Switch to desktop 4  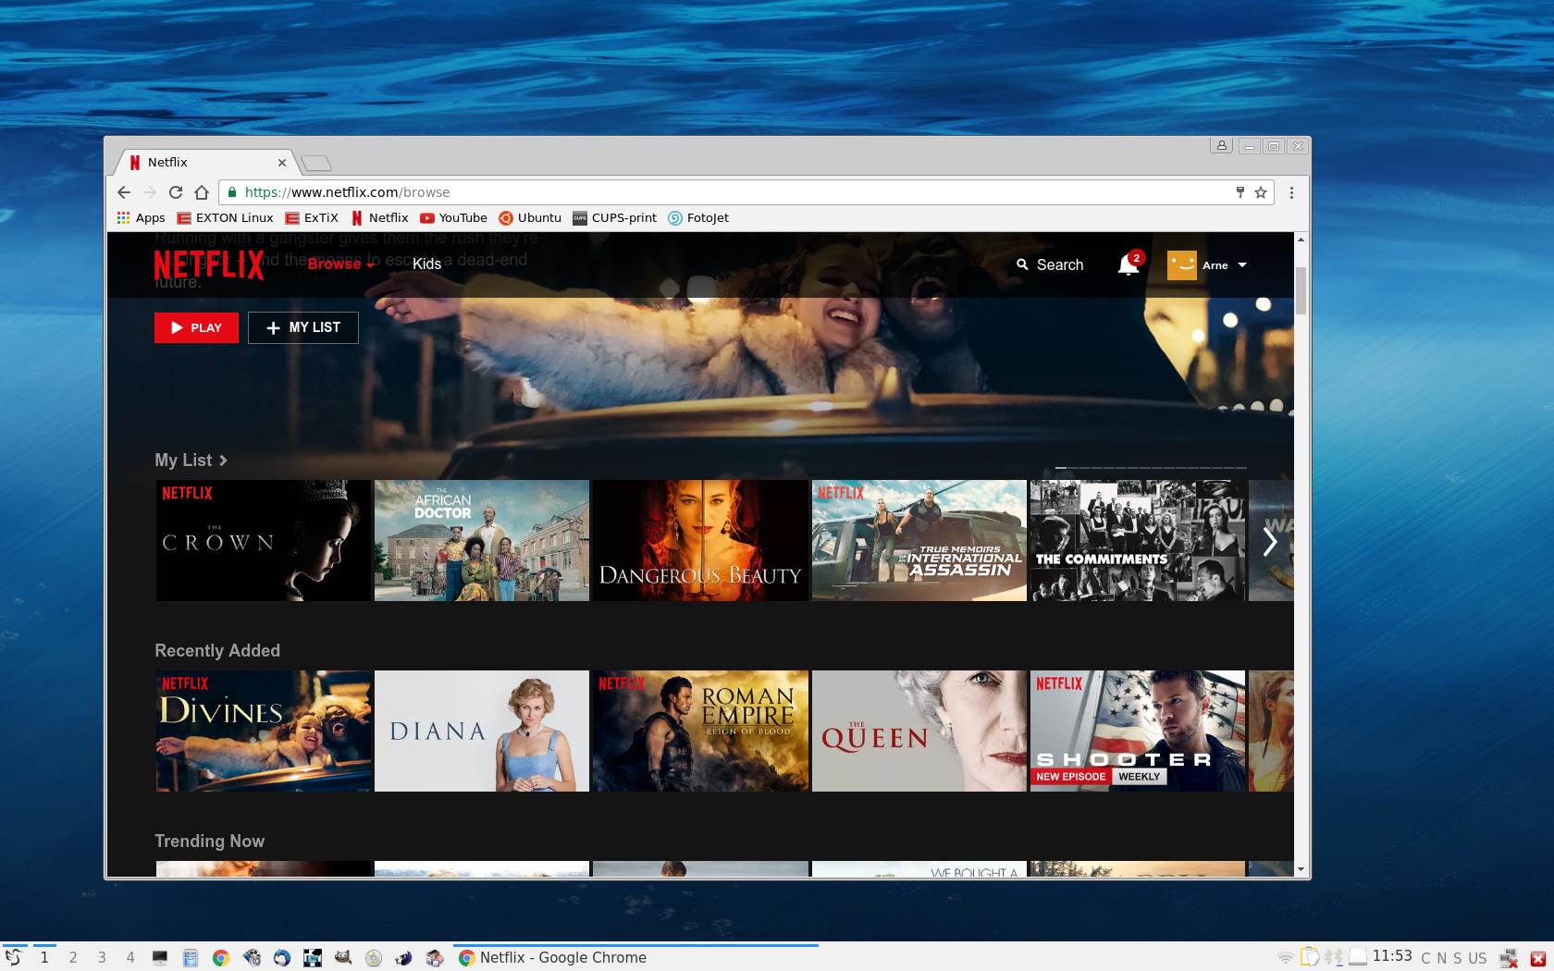point(130,957)
